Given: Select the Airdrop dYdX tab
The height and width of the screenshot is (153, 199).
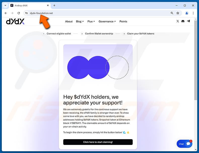Looking at the screenshot, I should tap(30, 6).
